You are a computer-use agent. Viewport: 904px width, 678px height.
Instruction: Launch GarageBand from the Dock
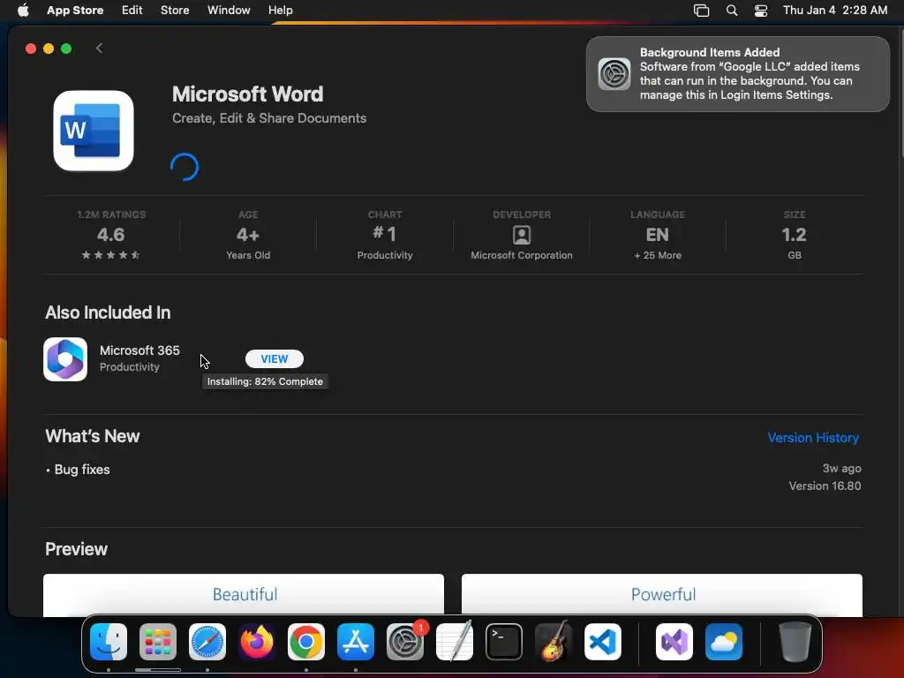[x=554, y=642]
